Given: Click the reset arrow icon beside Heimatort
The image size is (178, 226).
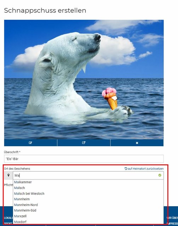Looking at the screenshot, I should (x=126, y=169).
